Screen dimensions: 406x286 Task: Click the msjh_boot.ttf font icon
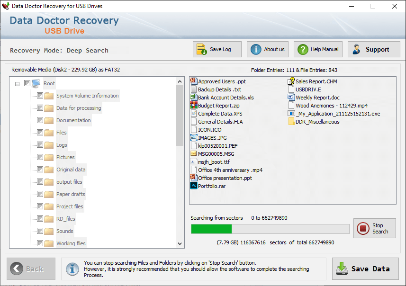(x=193, y=162)
